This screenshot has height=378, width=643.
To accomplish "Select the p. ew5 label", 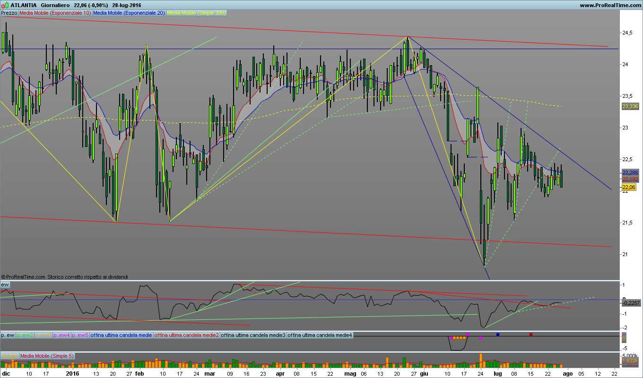I will point(80,335).
